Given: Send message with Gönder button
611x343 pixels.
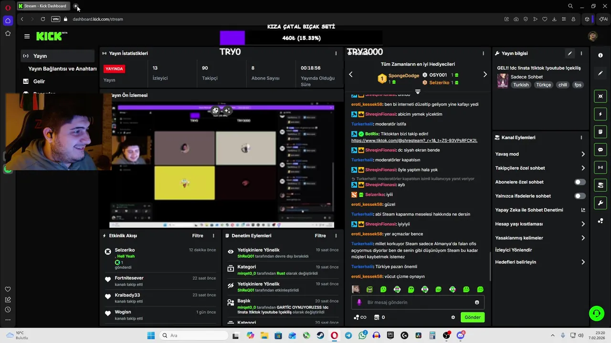Looking at the screenshot, I should pyautogui.click(x=473, y=317).
